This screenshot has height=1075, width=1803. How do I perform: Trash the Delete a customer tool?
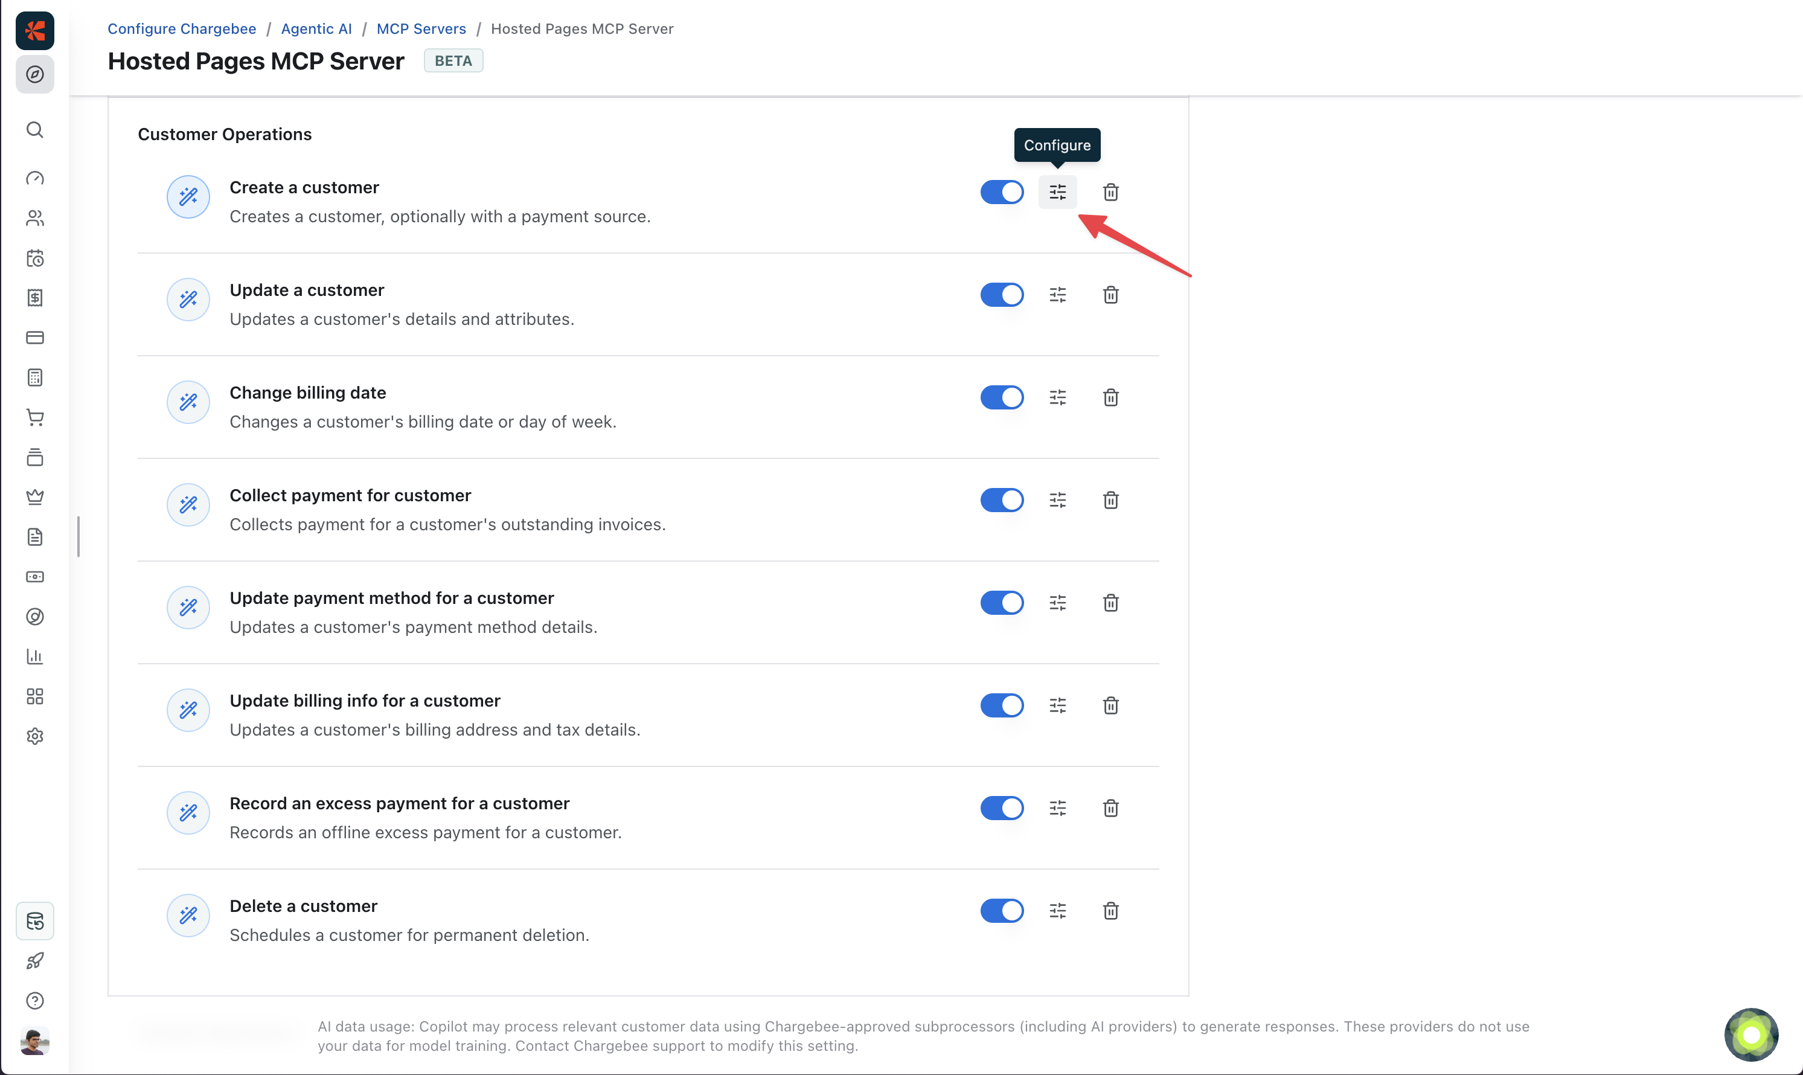[x=1111, y=911]
